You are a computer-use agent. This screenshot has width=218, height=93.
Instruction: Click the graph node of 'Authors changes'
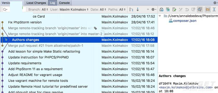(6, 40)
